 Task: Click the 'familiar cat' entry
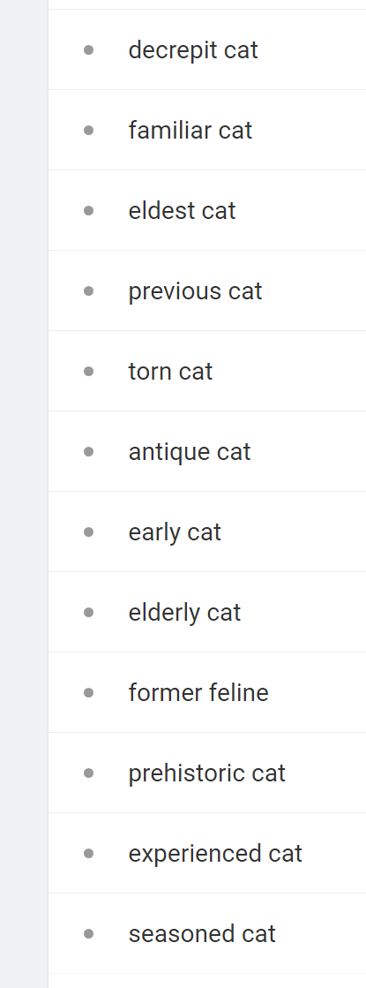click(207, 130)
